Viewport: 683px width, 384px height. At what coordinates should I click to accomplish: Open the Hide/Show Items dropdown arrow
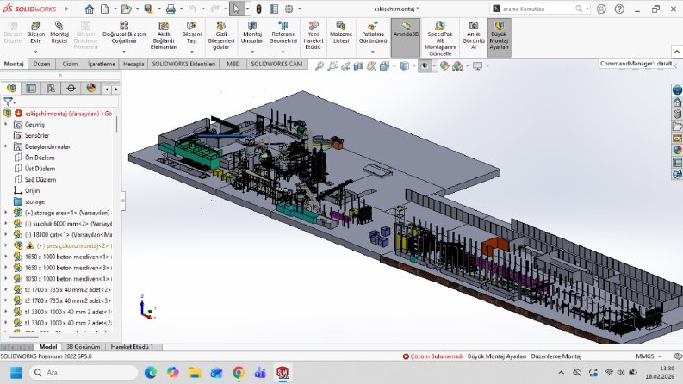click(434, 66)
